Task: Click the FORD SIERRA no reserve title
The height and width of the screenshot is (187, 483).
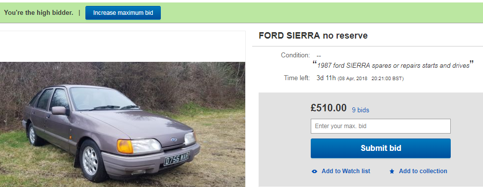Action: [x=313, y=36]
